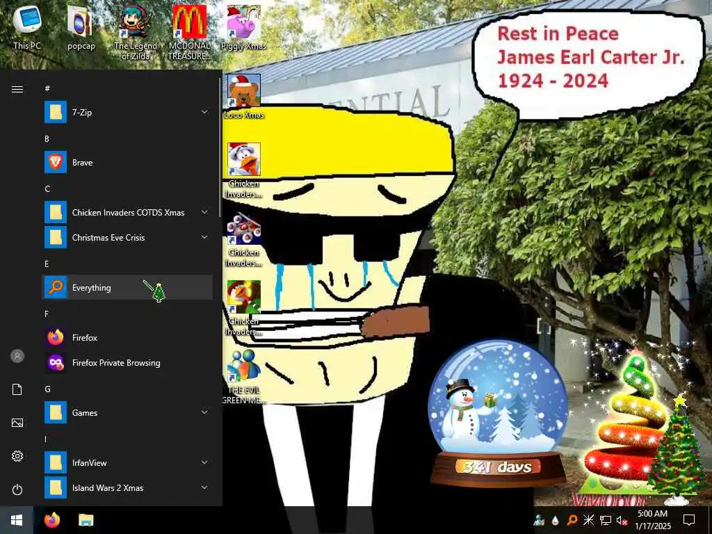Open Loco Xmas desktop shortcut
Image resolution: width=712 pixels, height=534 pixels.
tap(244, 96)
